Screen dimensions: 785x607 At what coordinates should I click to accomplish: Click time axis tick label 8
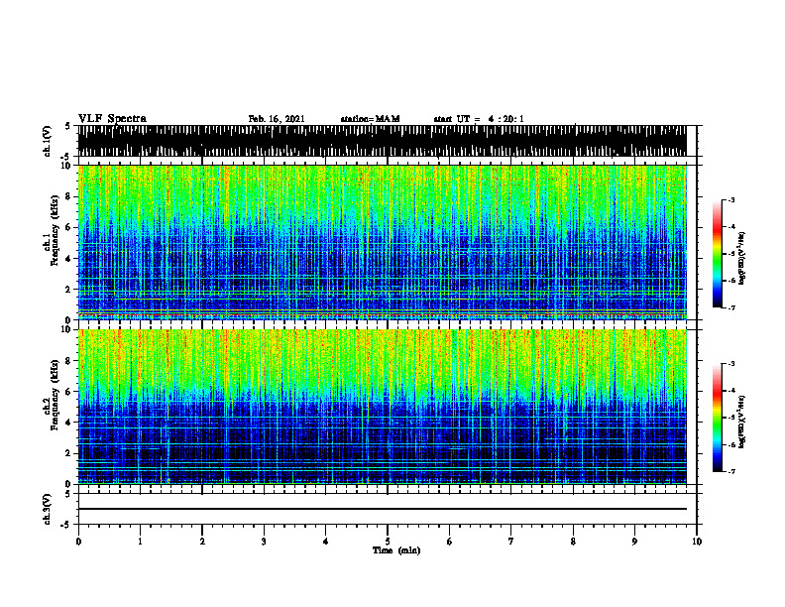(x=573, y=542)
